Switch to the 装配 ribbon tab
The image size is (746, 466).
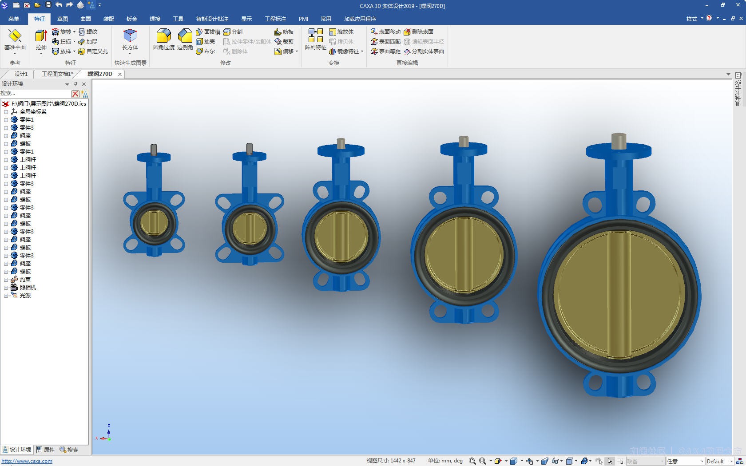[x=109, y=19]
